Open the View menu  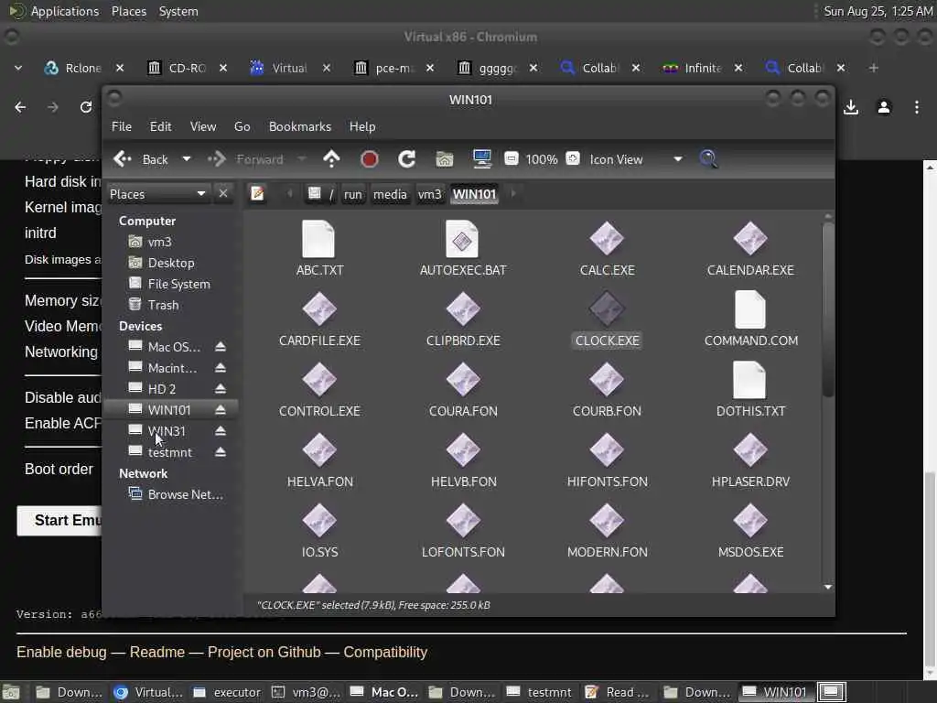tap(203, 126)
